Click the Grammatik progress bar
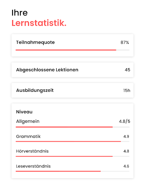This screenshot has height=194, width=145. click(72, 141)
